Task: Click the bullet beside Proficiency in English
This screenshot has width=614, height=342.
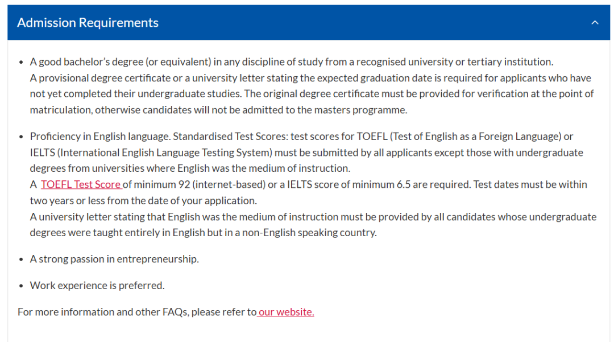Action: [x=22, y=137]
